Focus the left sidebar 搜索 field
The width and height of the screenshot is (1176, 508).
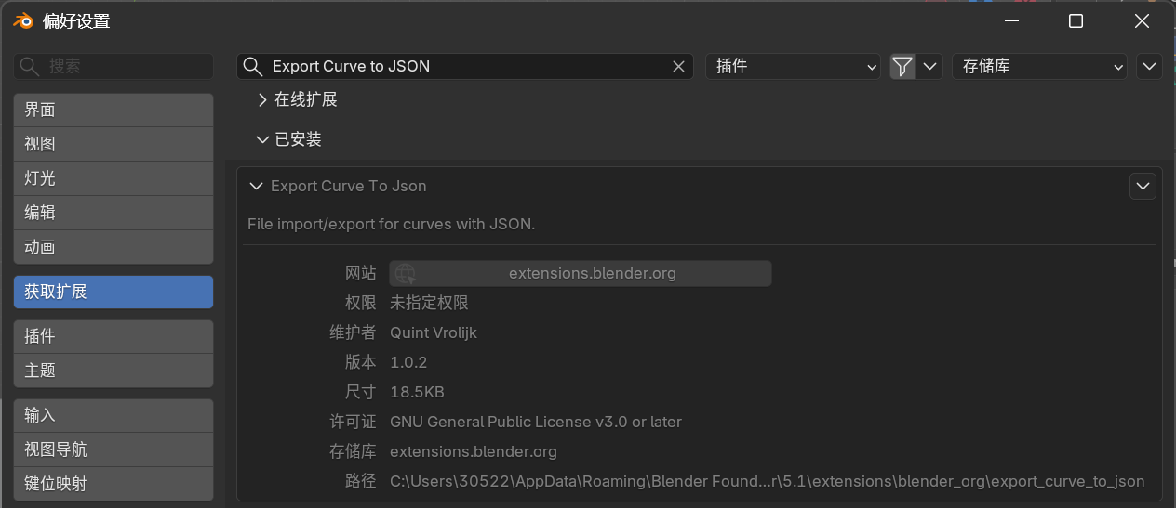click(x=114, y=66)
